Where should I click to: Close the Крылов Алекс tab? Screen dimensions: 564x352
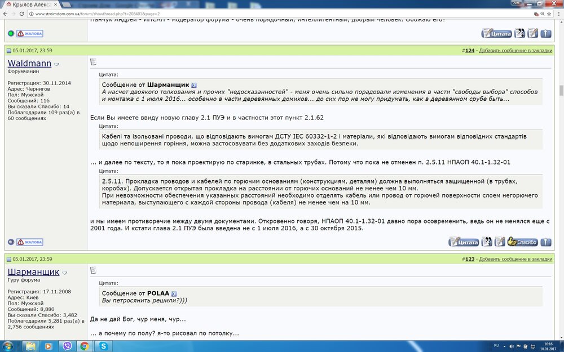tap(55, 5)
